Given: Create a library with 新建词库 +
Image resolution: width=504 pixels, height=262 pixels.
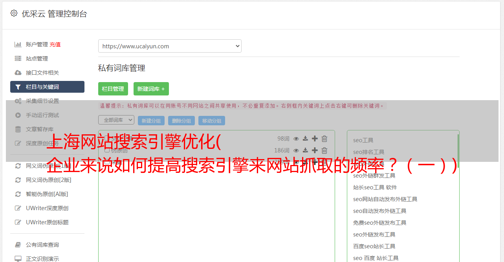Looking at the screenshot, I should click(151, 89).
